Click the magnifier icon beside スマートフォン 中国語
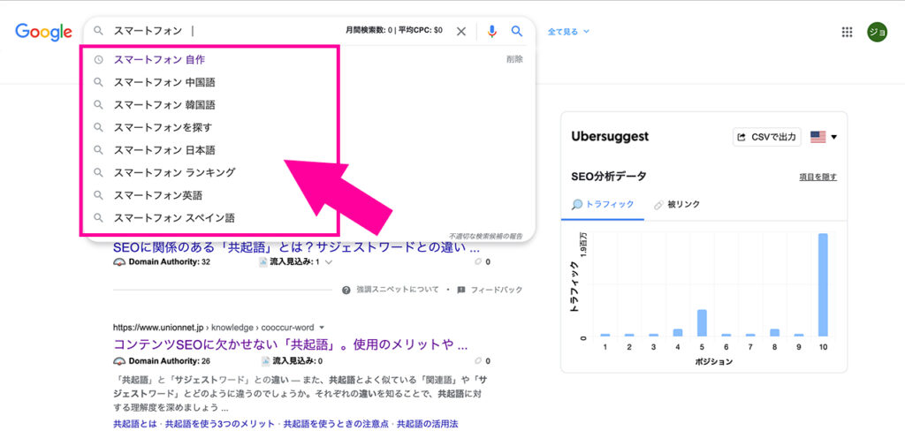Viewport: 905px width, 446px height. [99, 82]
